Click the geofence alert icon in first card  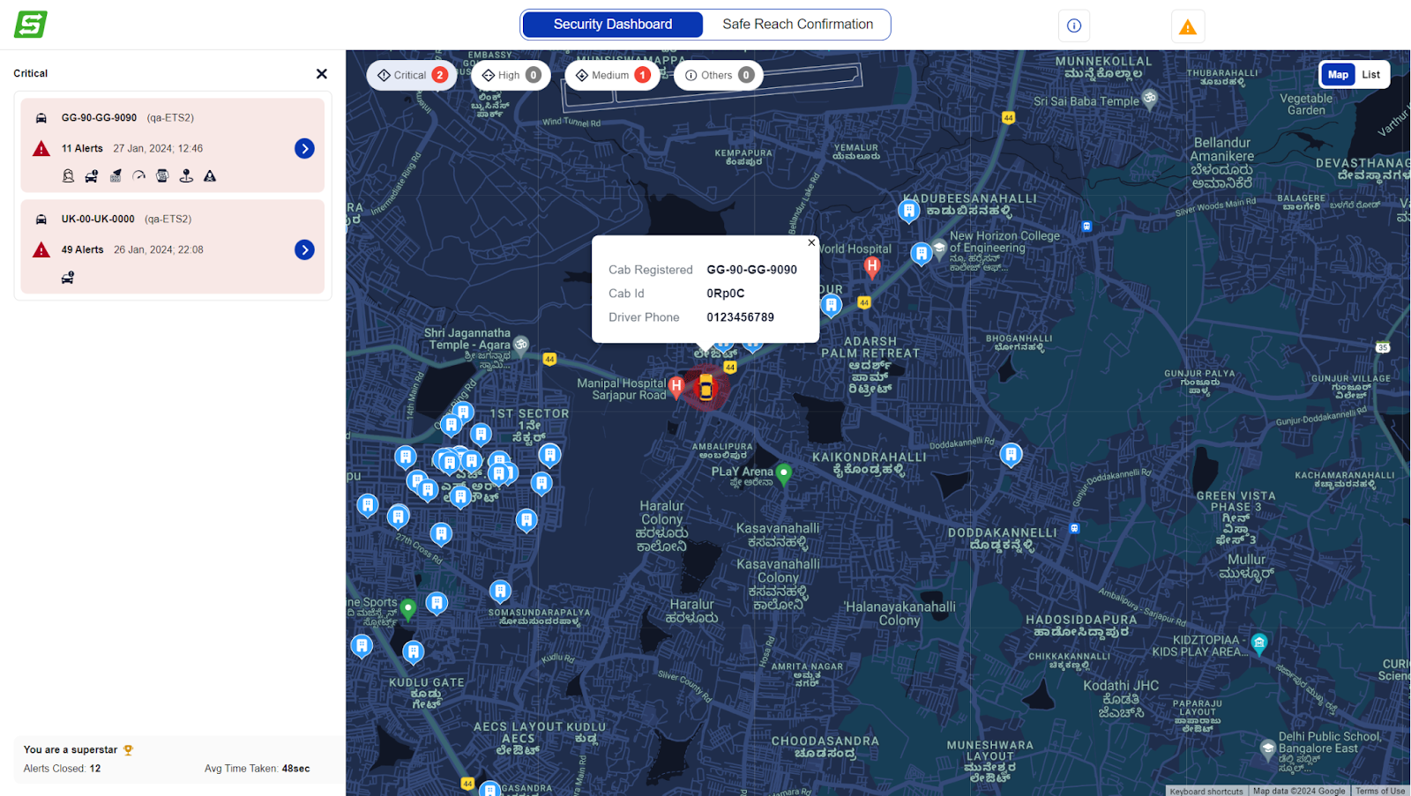click(116, 176)
